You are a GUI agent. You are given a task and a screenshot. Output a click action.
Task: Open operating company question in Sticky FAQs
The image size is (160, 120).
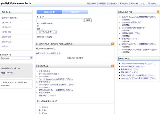tap(129, 72)
